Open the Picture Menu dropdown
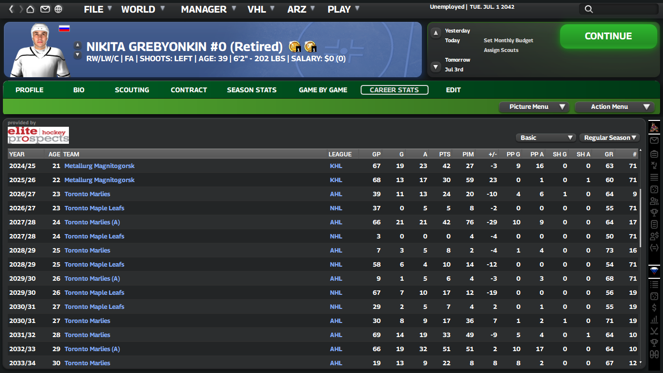Viewport: 663px width, 373px height. (534, 107)
